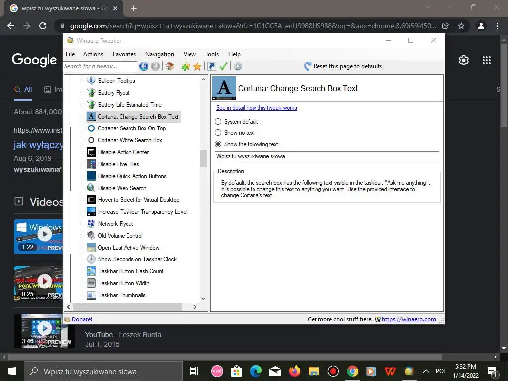Image resolution: width=508 pixels, height=381 pixels.
Task: Open the Windows Start menu
Action: coord(12,371)
